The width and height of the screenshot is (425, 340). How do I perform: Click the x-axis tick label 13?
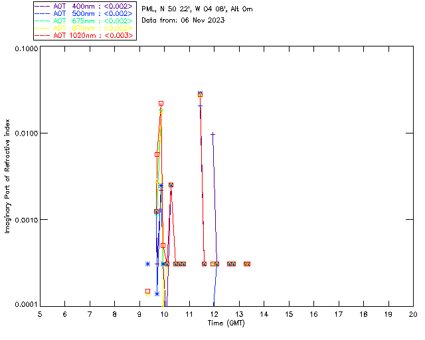tap(239, 314)
